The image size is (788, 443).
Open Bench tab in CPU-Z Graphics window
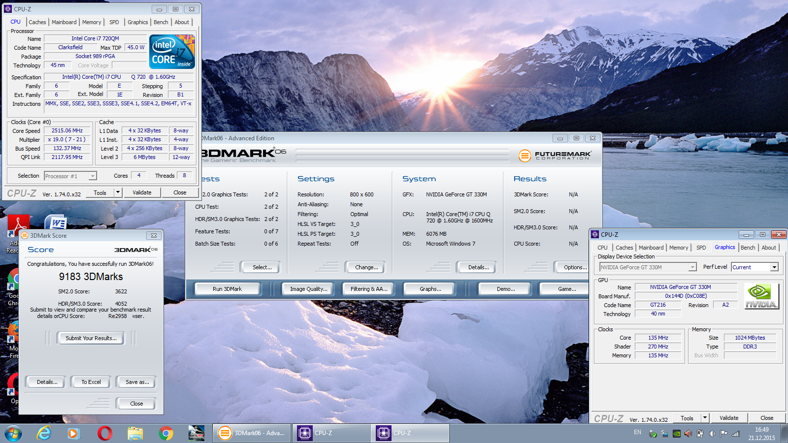click(748, 248)
